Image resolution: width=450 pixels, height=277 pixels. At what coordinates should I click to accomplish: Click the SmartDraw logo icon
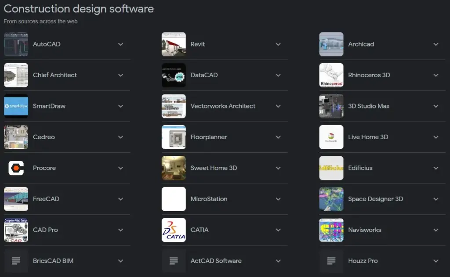coord(16,106)
